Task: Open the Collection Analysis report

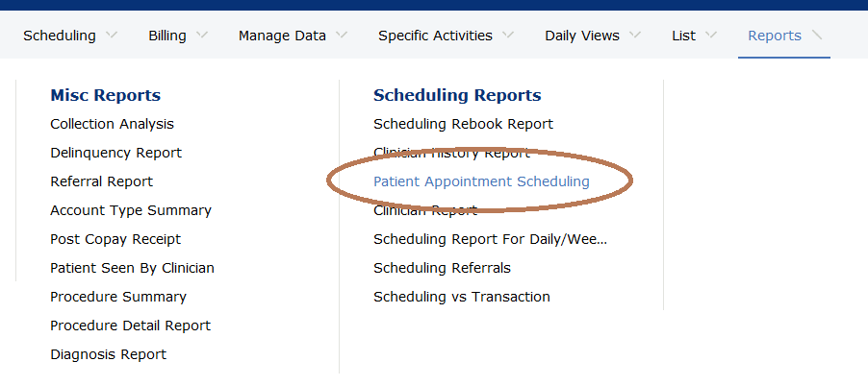Action: click(112, 124)
